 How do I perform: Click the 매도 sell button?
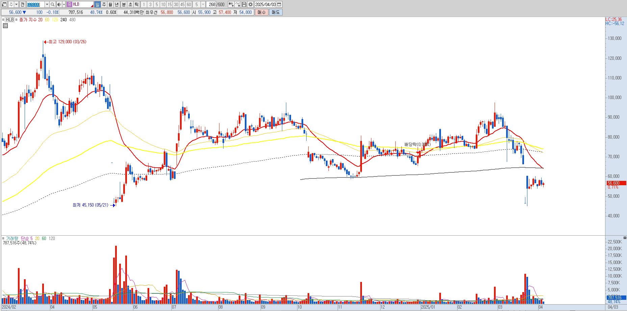[276, 12]
